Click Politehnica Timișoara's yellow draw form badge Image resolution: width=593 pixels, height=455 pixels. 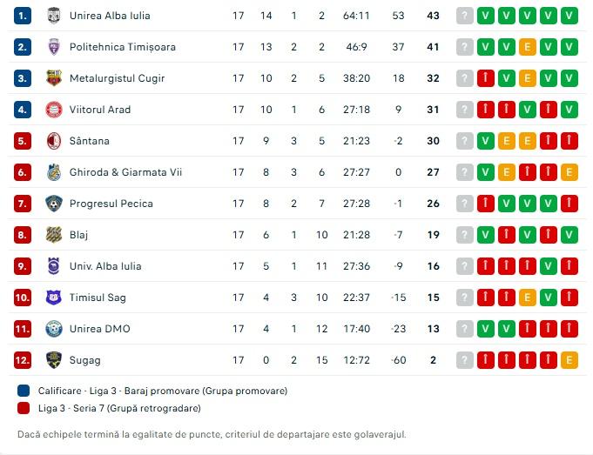[x=528, y=47]
